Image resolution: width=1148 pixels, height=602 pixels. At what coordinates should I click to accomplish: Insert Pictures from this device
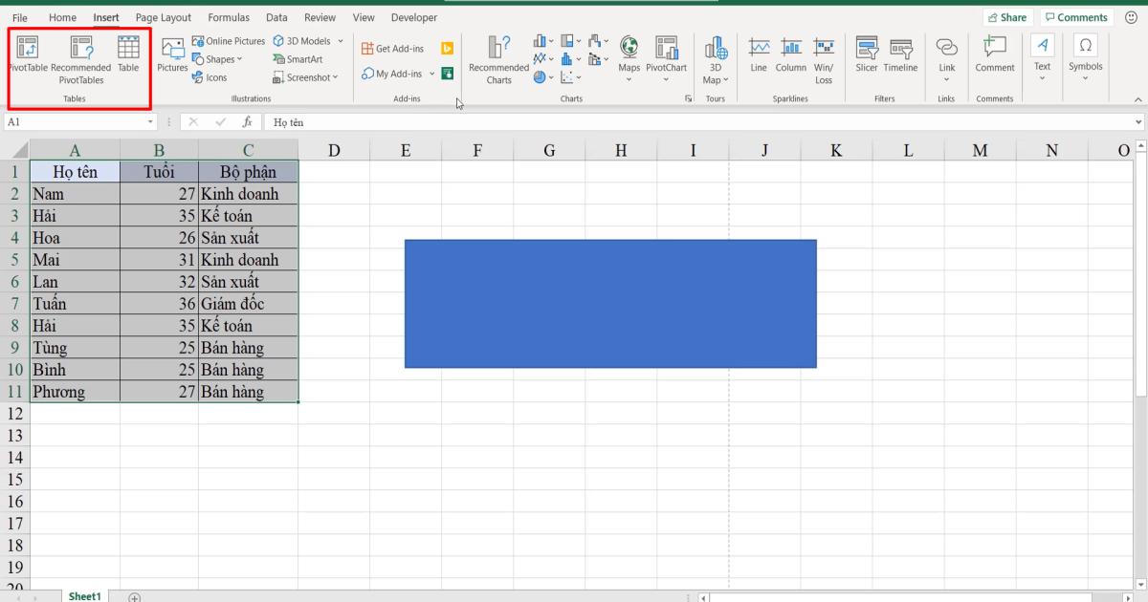pyautogui.click(x=172, y=57)
